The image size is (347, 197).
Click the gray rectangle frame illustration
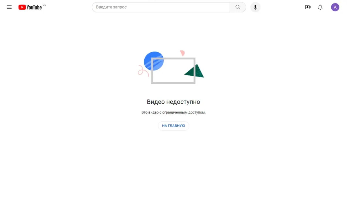pos(173,71)
